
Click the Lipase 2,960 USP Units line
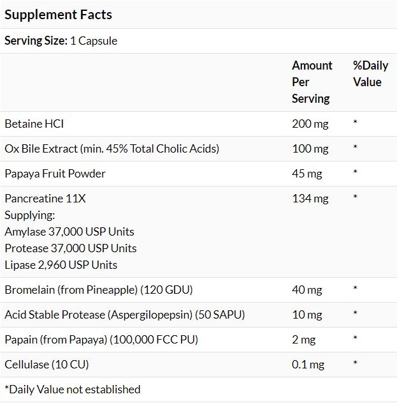pos(61,265)
